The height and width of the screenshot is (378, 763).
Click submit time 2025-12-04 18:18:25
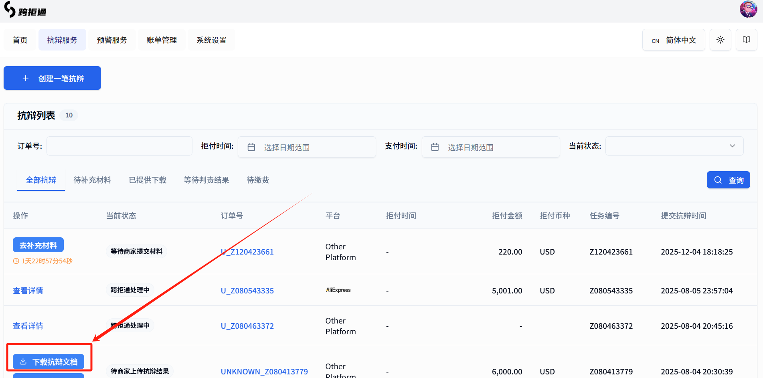pyautogui.click(x=696, y=252)
